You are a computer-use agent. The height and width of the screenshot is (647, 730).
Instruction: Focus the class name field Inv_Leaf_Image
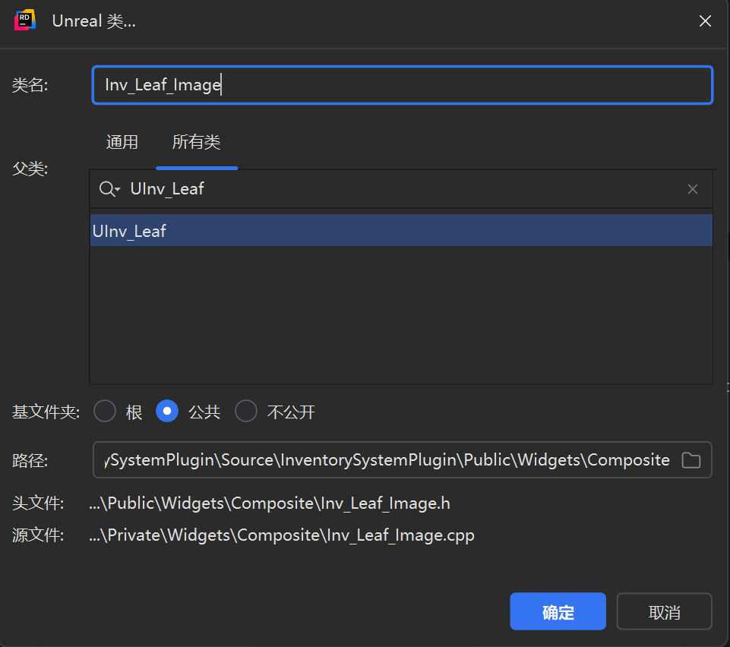(x=403, y=85)
